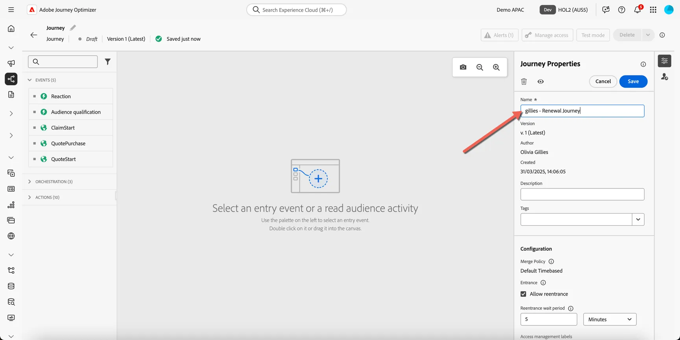This screenshot has width=680, height=340.
Task: Click the palette filter funnel icon
Action: 107,62
